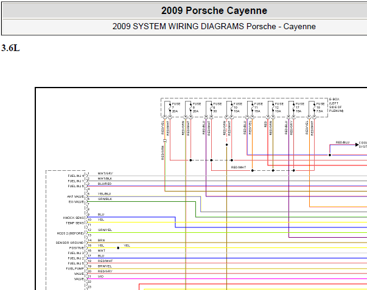This screenshot has height=290, width=367.
Task: Click the "WHT" wire label at pin 16
Action: (x=102, y=250)
